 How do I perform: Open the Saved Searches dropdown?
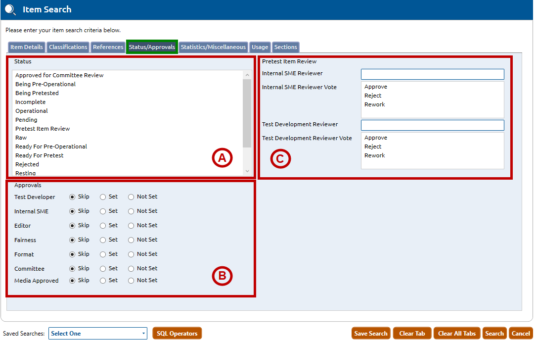point(98,334)
